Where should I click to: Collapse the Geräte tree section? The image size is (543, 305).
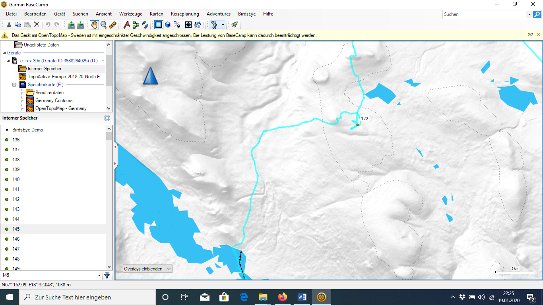click(x=4, y=53)
